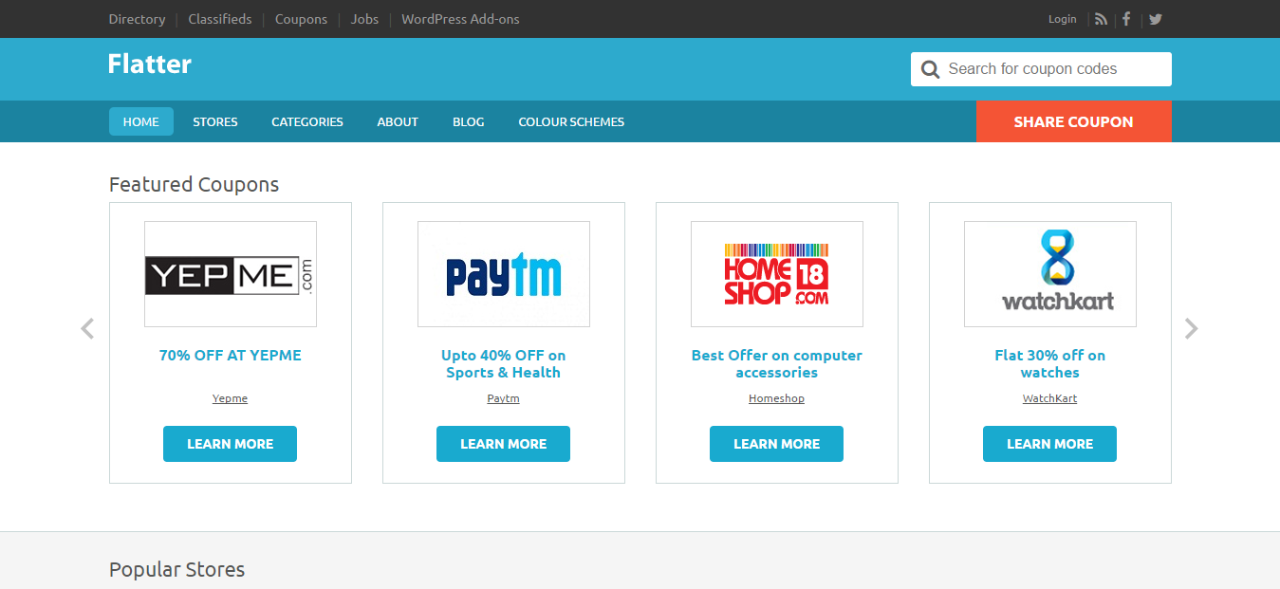Open Best Offer on computer accessories title
This screenshot has width=1280, height=589.
(777, 364)
